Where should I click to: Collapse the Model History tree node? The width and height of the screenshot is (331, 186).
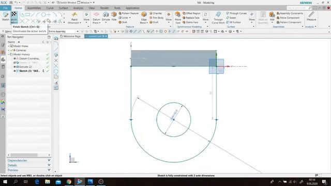coord(8,54)
